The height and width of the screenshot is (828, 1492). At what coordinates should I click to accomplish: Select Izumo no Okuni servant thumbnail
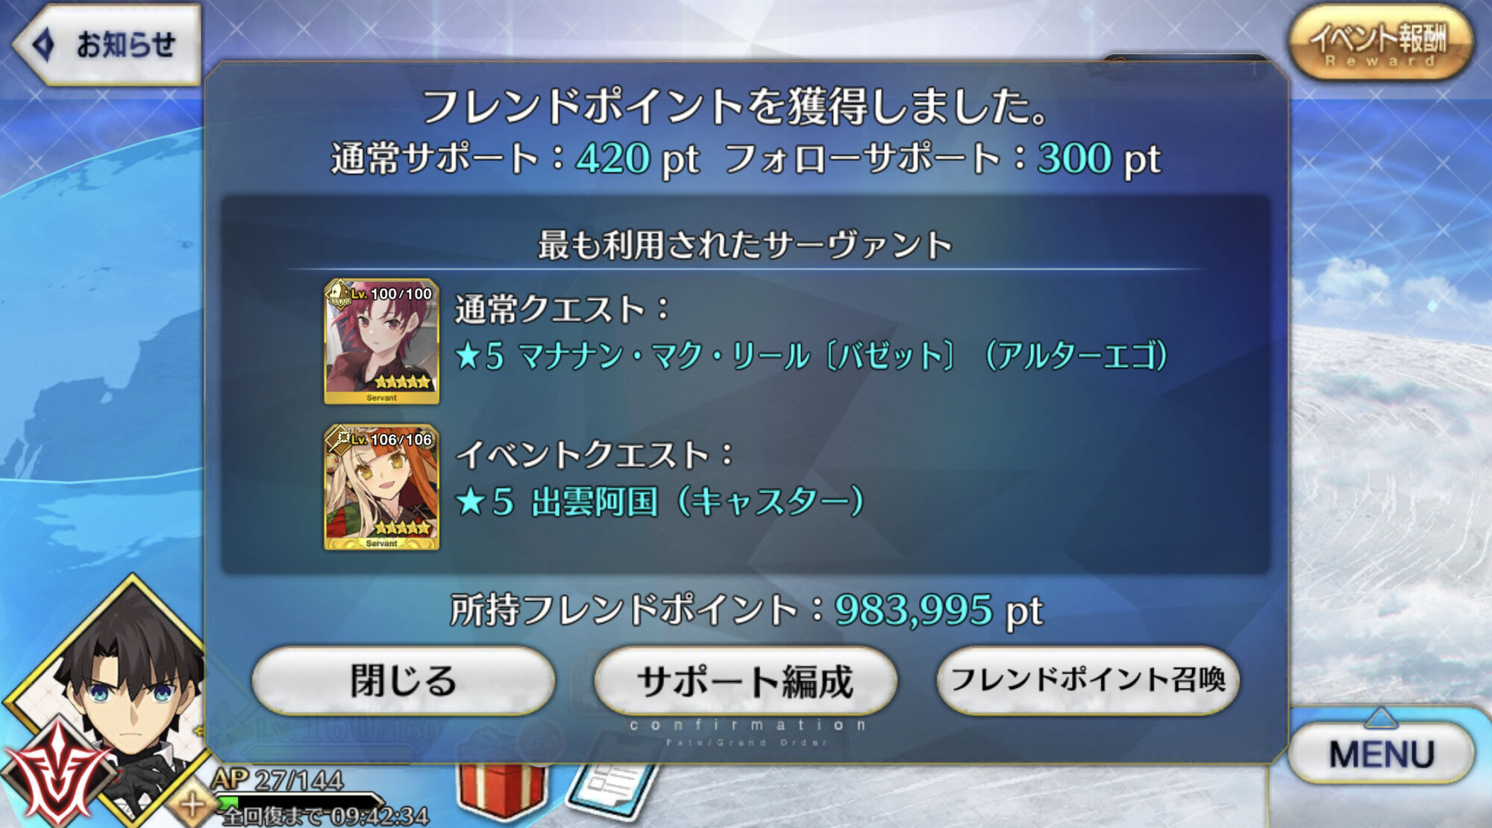coord(381,487)
